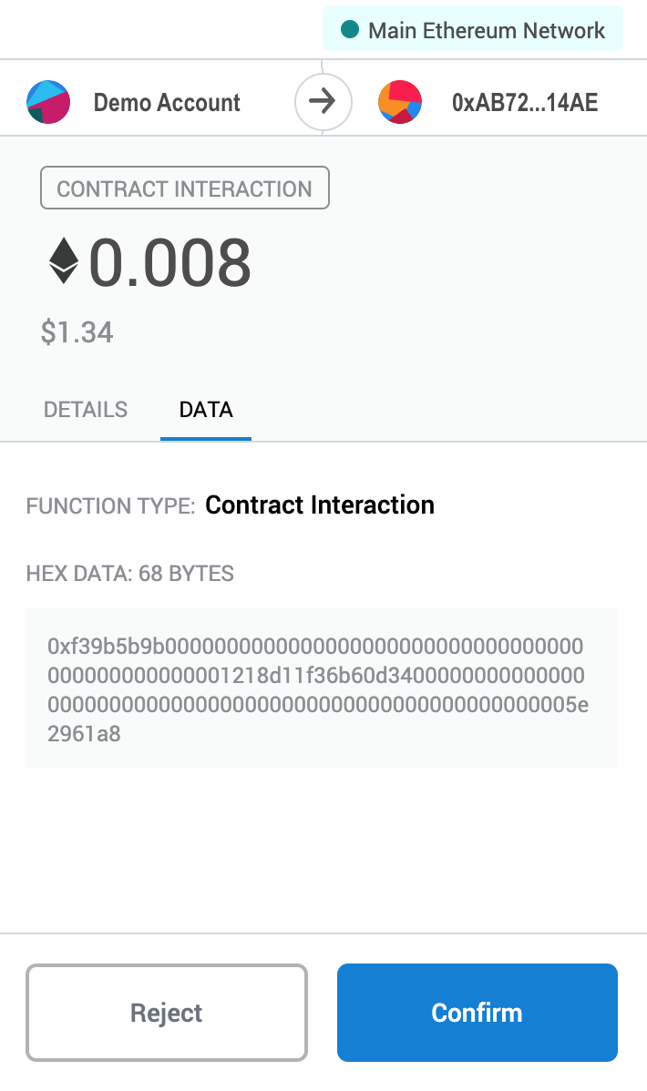The height and width of the screenshot is (1091, 647).
Task: Switch to the DETAILS tab
Action: pos(85,410)
